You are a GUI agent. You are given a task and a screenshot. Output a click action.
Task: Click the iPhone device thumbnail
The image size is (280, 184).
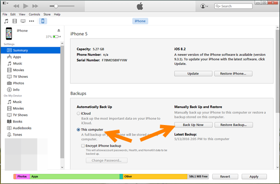9,34
